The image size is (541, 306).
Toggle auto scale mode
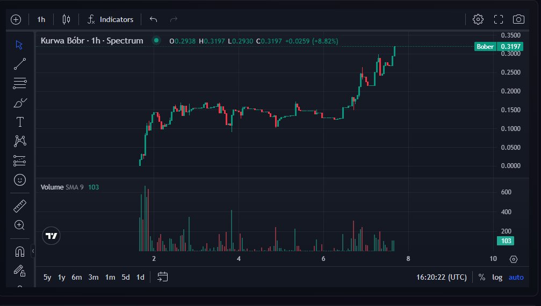pos(516,277)
